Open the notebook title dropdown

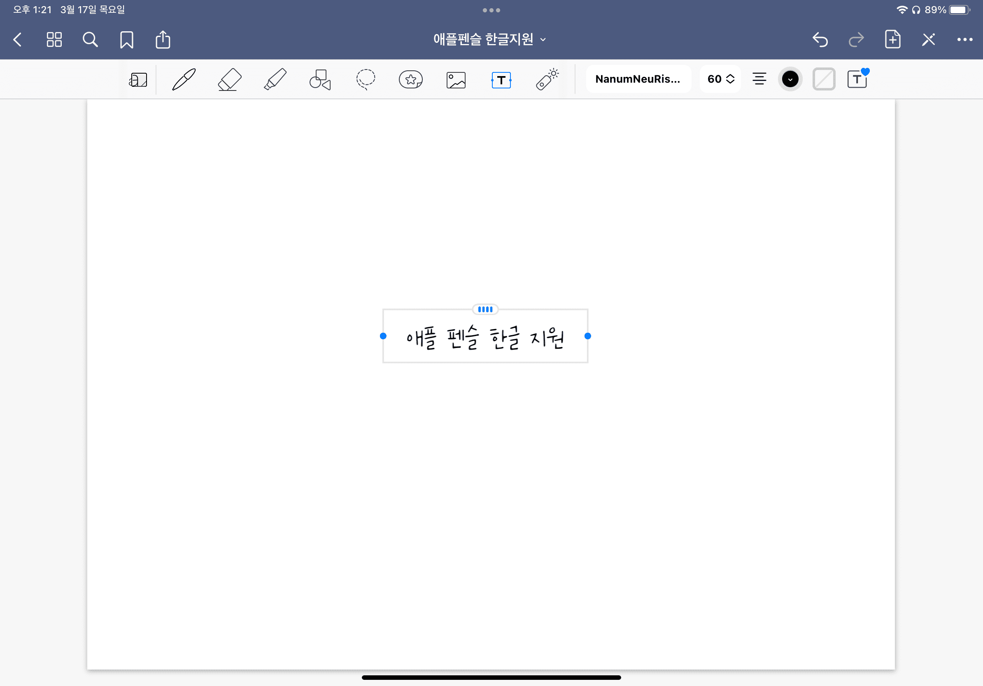click(543, 39)
